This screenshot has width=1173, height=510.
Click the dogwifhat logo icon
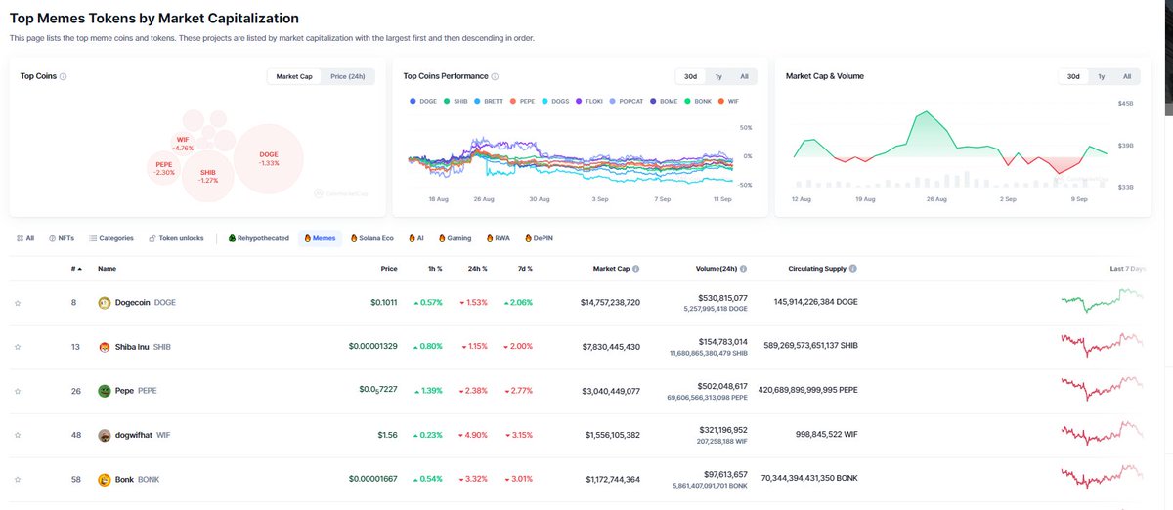[x=106, y=435]
